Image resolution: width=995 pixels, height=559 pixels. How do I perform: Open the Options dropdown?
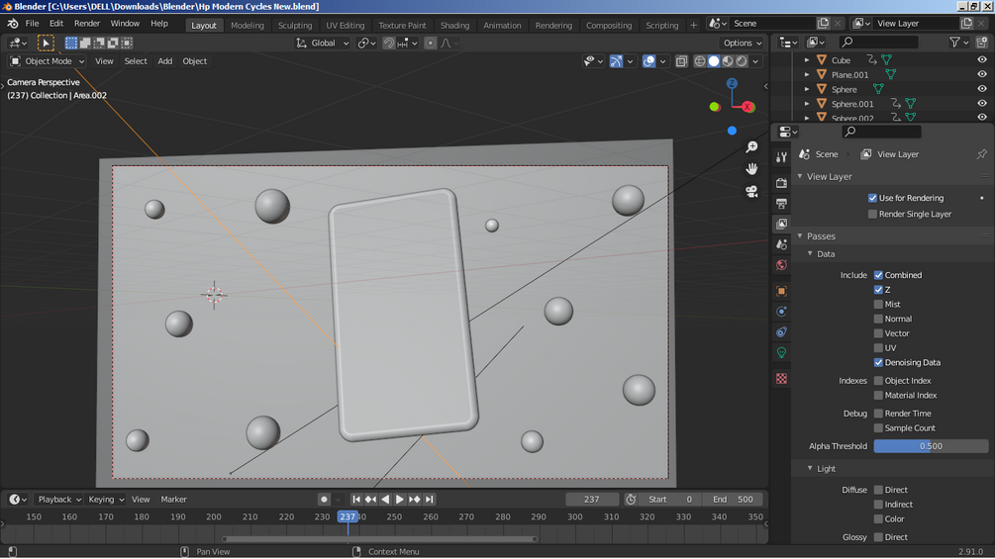coord(742,44)
